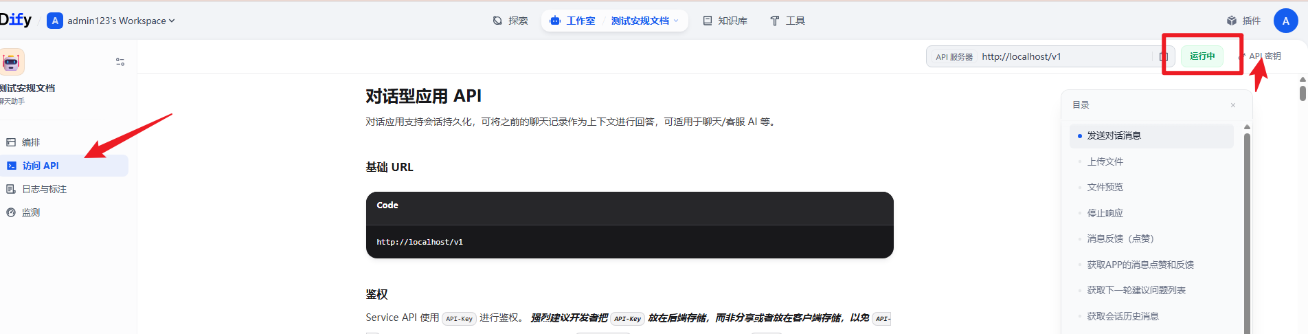This screenshot has height=334, width=1308.
Task: Open the 插件 plugins page
Action: point(1243,21)
